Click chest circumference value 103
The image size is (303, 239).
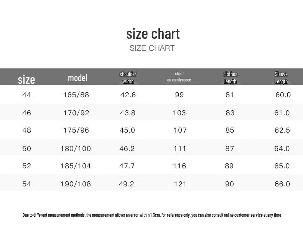(179, 113)
